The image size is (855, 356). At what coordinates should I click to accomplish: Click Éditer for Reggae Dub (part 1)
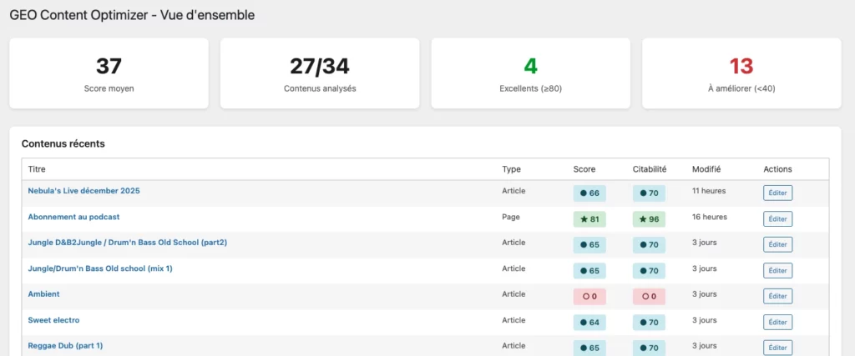(777, 348)
